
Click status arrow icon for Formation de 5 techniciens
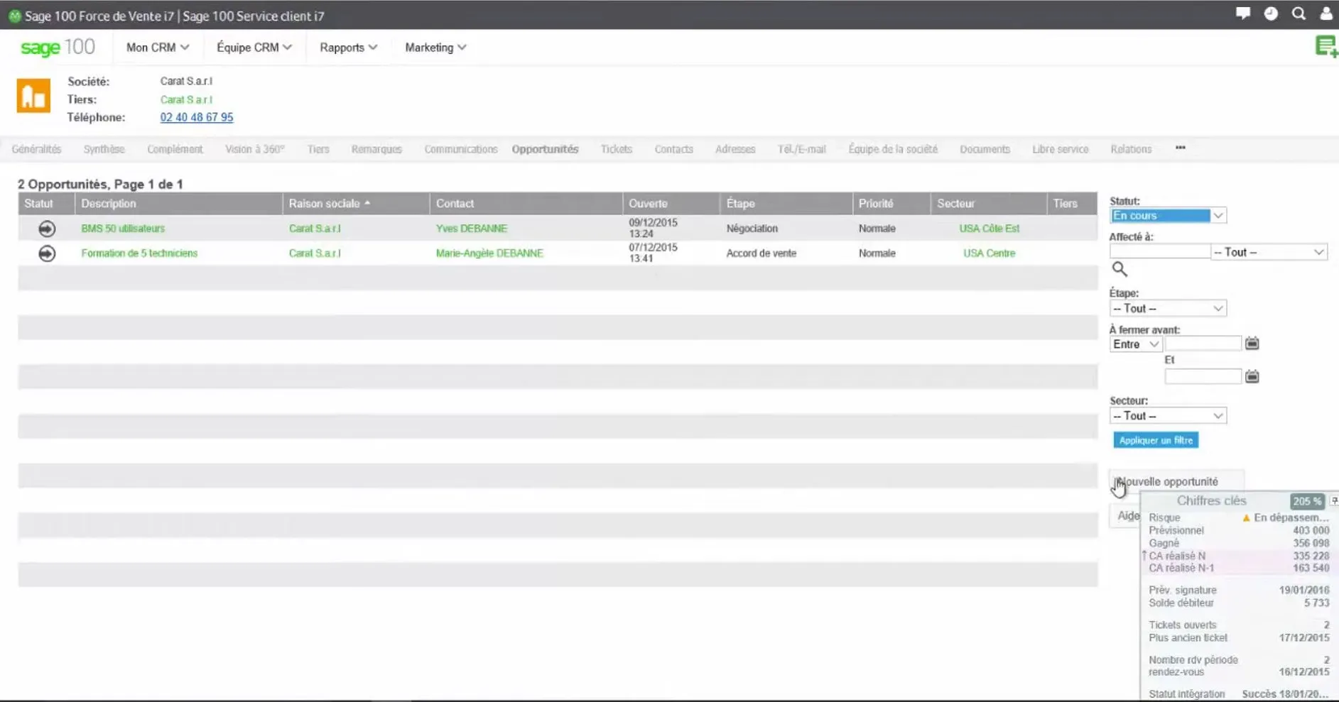(x=47, y=253)
